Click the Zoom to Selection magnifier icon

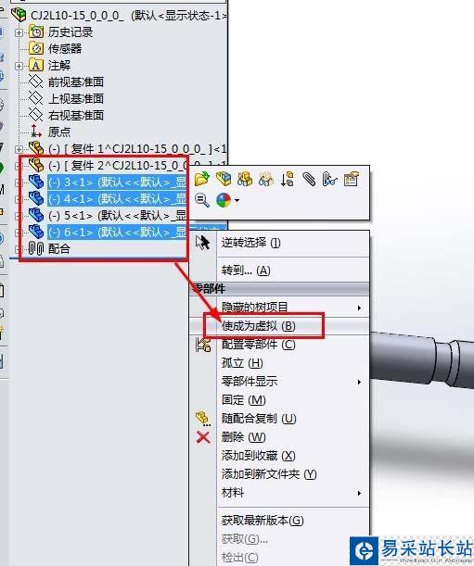(201, 200)
